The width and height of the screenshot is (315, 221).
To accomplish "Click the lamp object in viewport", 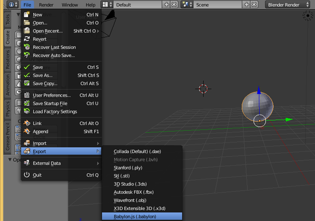I will 308,15.
